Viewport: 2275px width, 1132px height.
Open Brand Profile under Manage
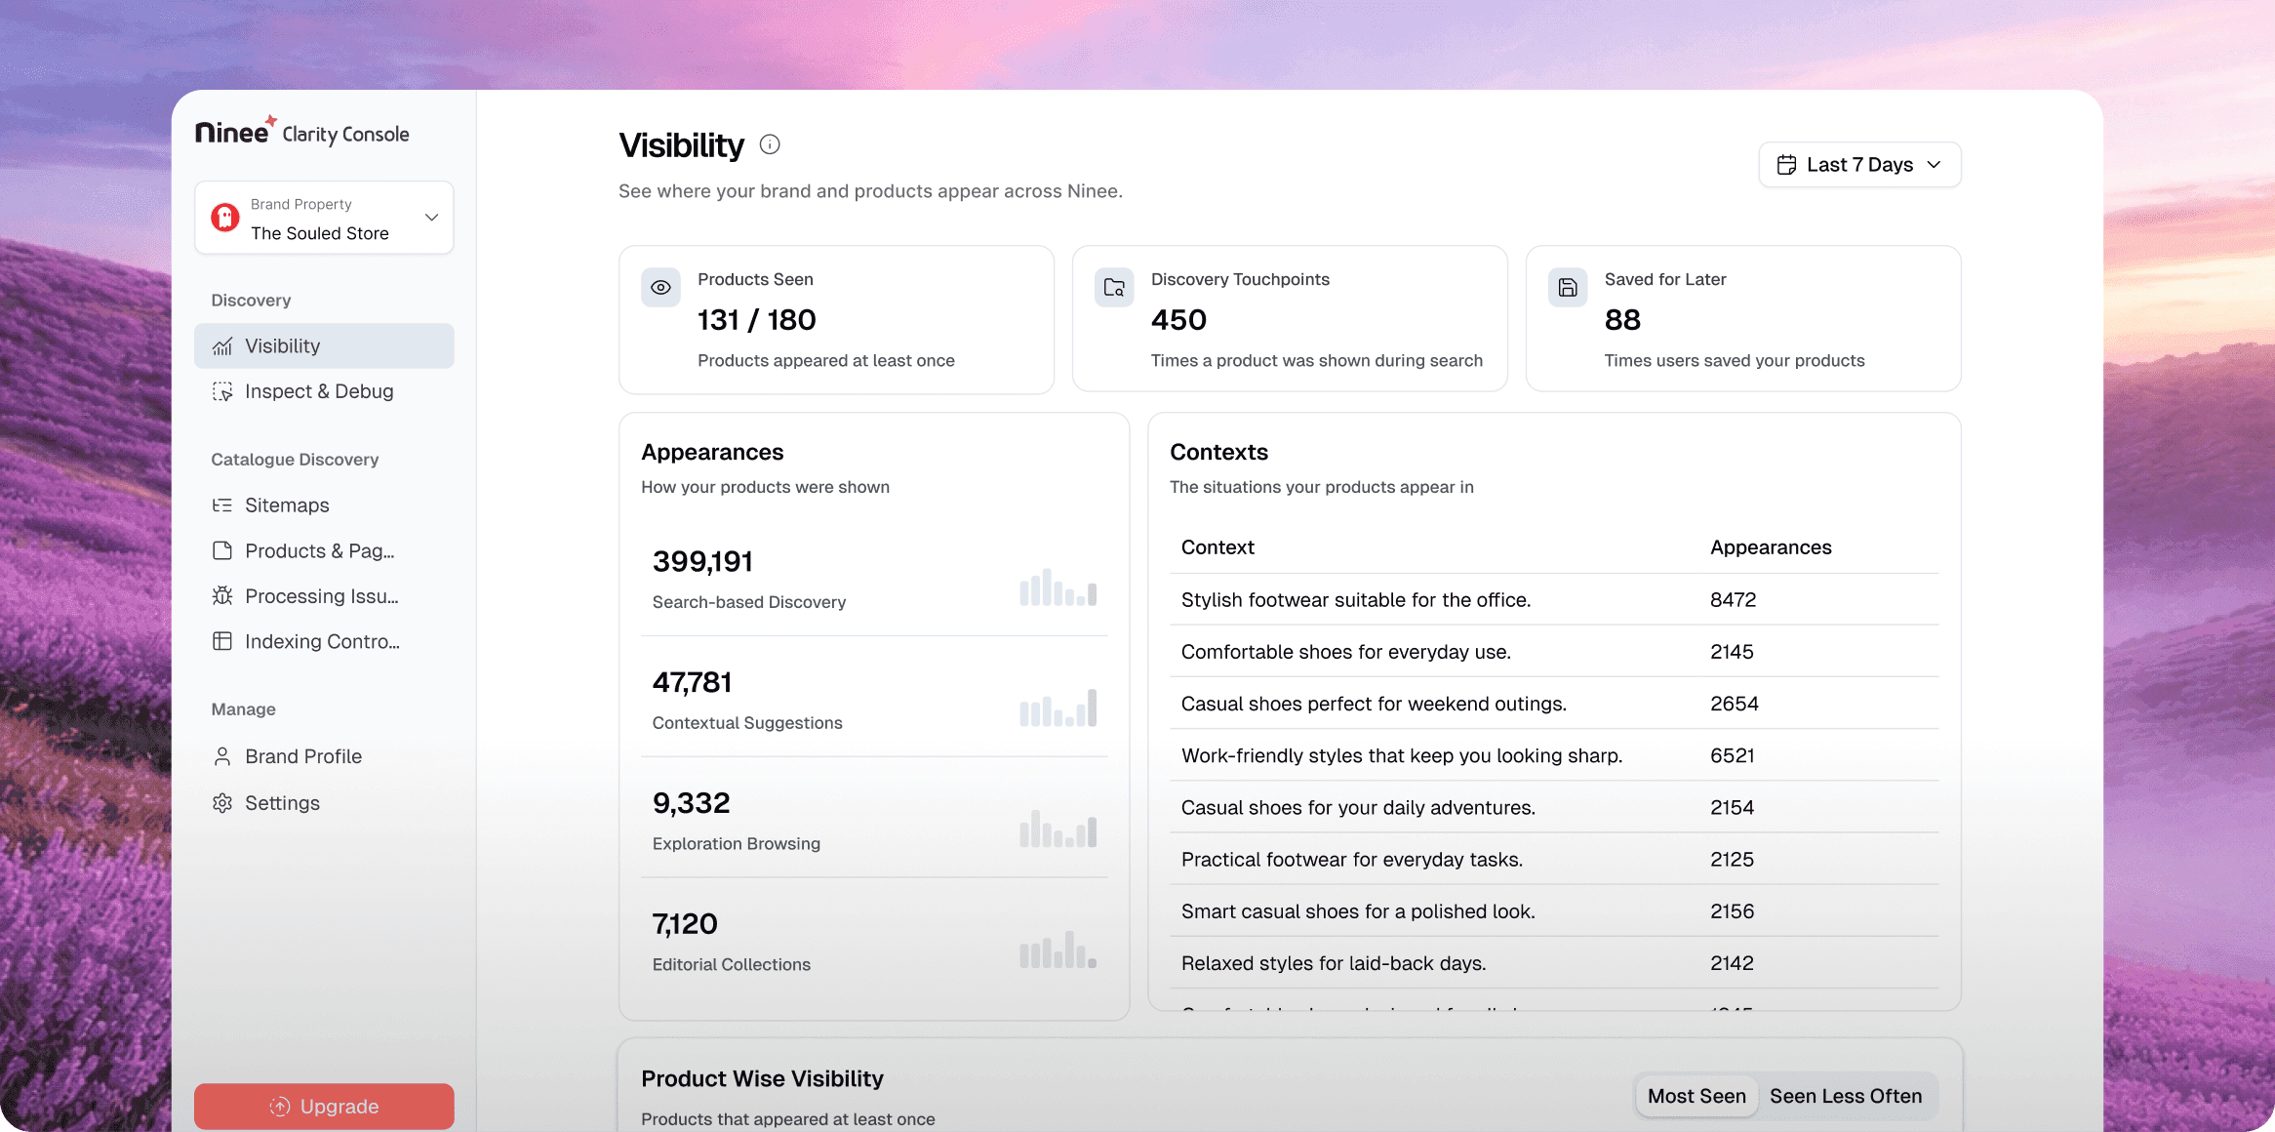[x=302, y=756]
